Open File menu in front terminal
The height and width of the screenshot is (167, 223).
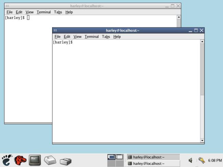(x=57, y=37)
